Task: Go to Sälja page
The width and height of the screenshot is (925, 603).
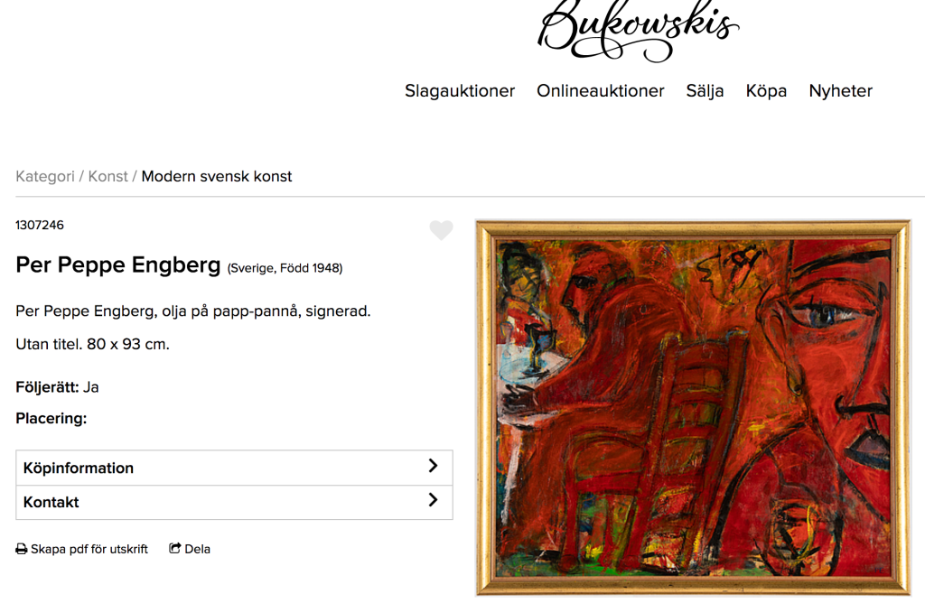Action: pyautogui.click(x=705, y=91)
